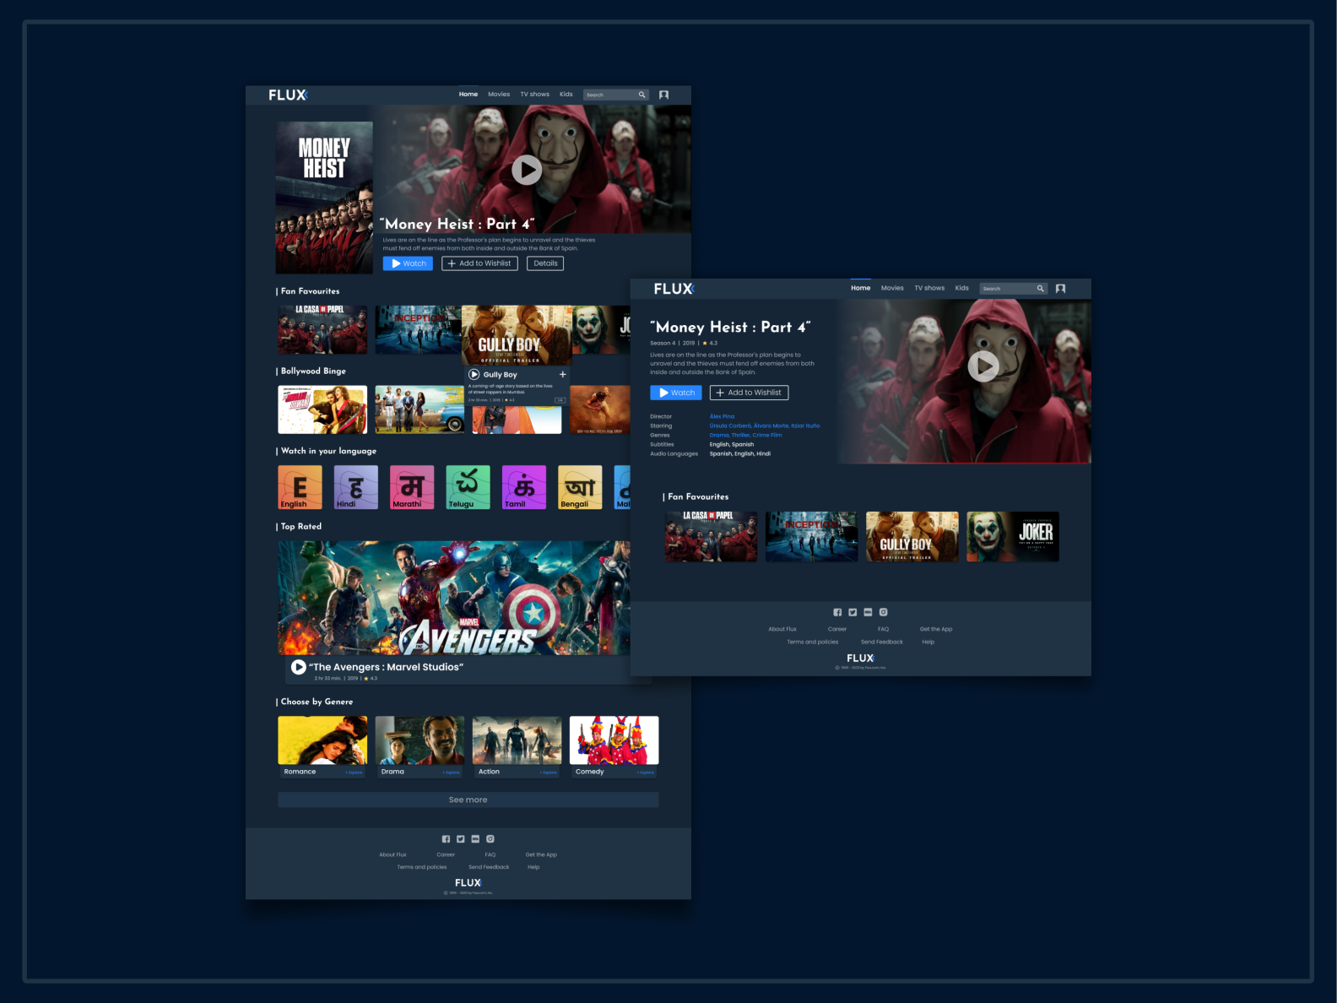This screenshot has width=1337, height=1003.
Task: Click About Flux link in home page footer
Action: click(392, 854)
